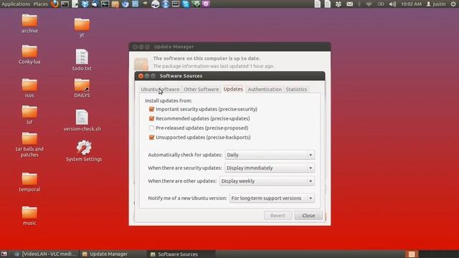Click the purple gear launcher icon

point(206,4)
